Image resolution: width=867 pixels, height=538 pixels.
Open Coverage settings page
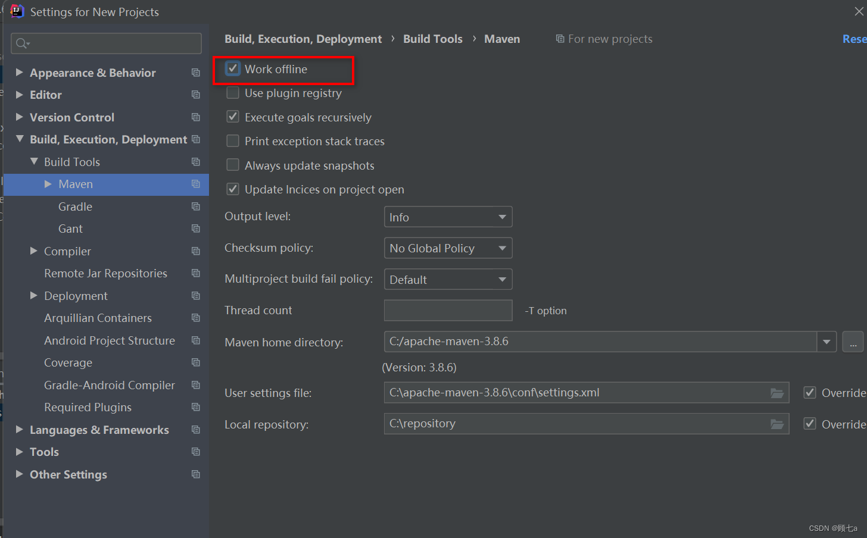(68, 362)
